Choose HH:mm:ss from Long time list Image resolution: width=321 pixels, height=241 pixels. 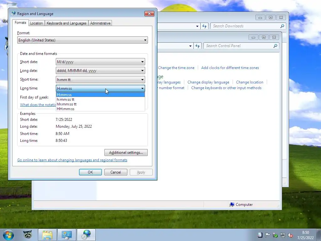coord(100,109)
